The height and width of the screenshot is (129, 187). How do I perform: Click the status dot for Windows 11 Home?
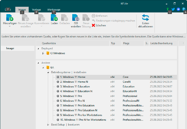[x=58, y=77]
